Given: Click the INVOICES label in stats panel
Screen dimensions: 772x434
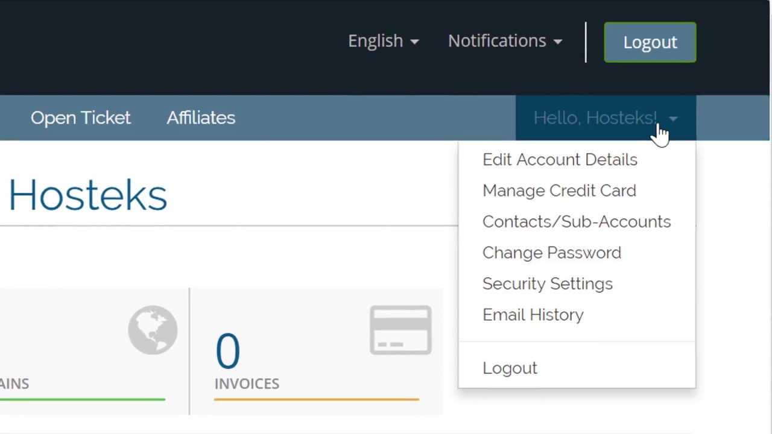Looking at the screenshot, I should [247, 384].
